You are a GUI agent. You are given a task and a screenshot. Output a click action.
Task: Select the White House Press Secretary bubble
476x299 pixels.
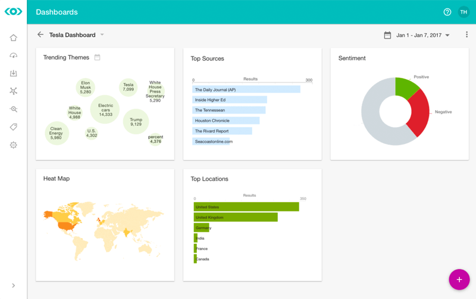(155, 92)
